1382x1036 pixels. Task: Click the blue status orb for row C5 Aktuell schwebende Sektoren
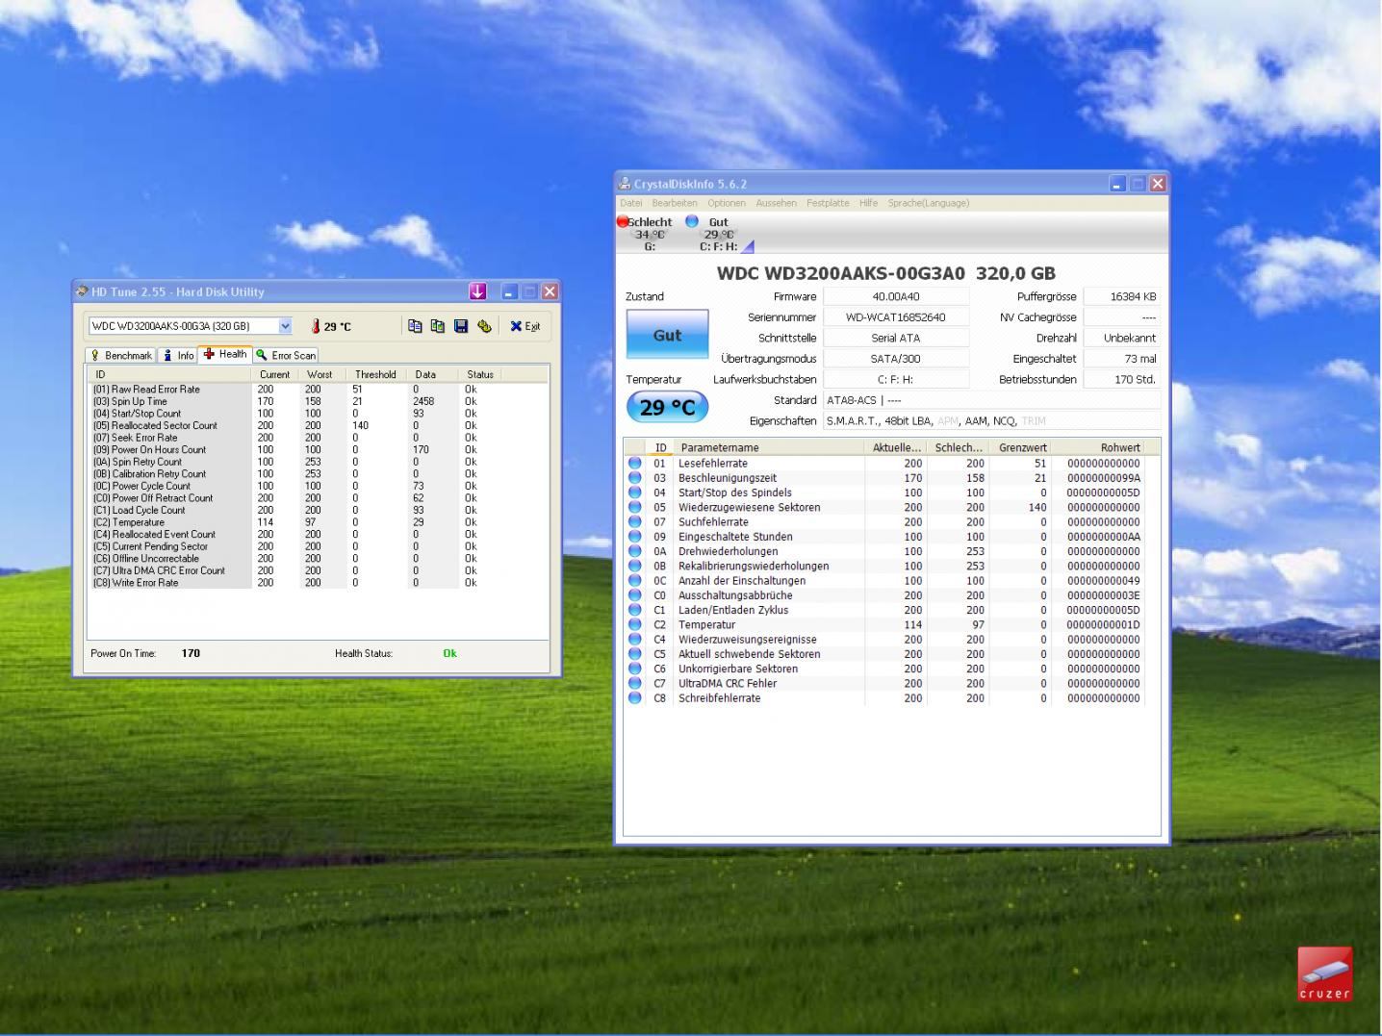click(635, 654)
